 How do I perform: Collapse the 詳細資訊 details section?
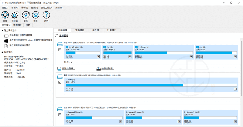coord(2,52)
